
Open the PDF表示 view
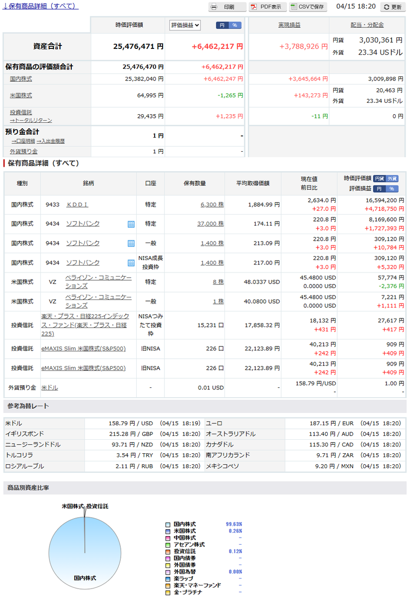point(267,7)
